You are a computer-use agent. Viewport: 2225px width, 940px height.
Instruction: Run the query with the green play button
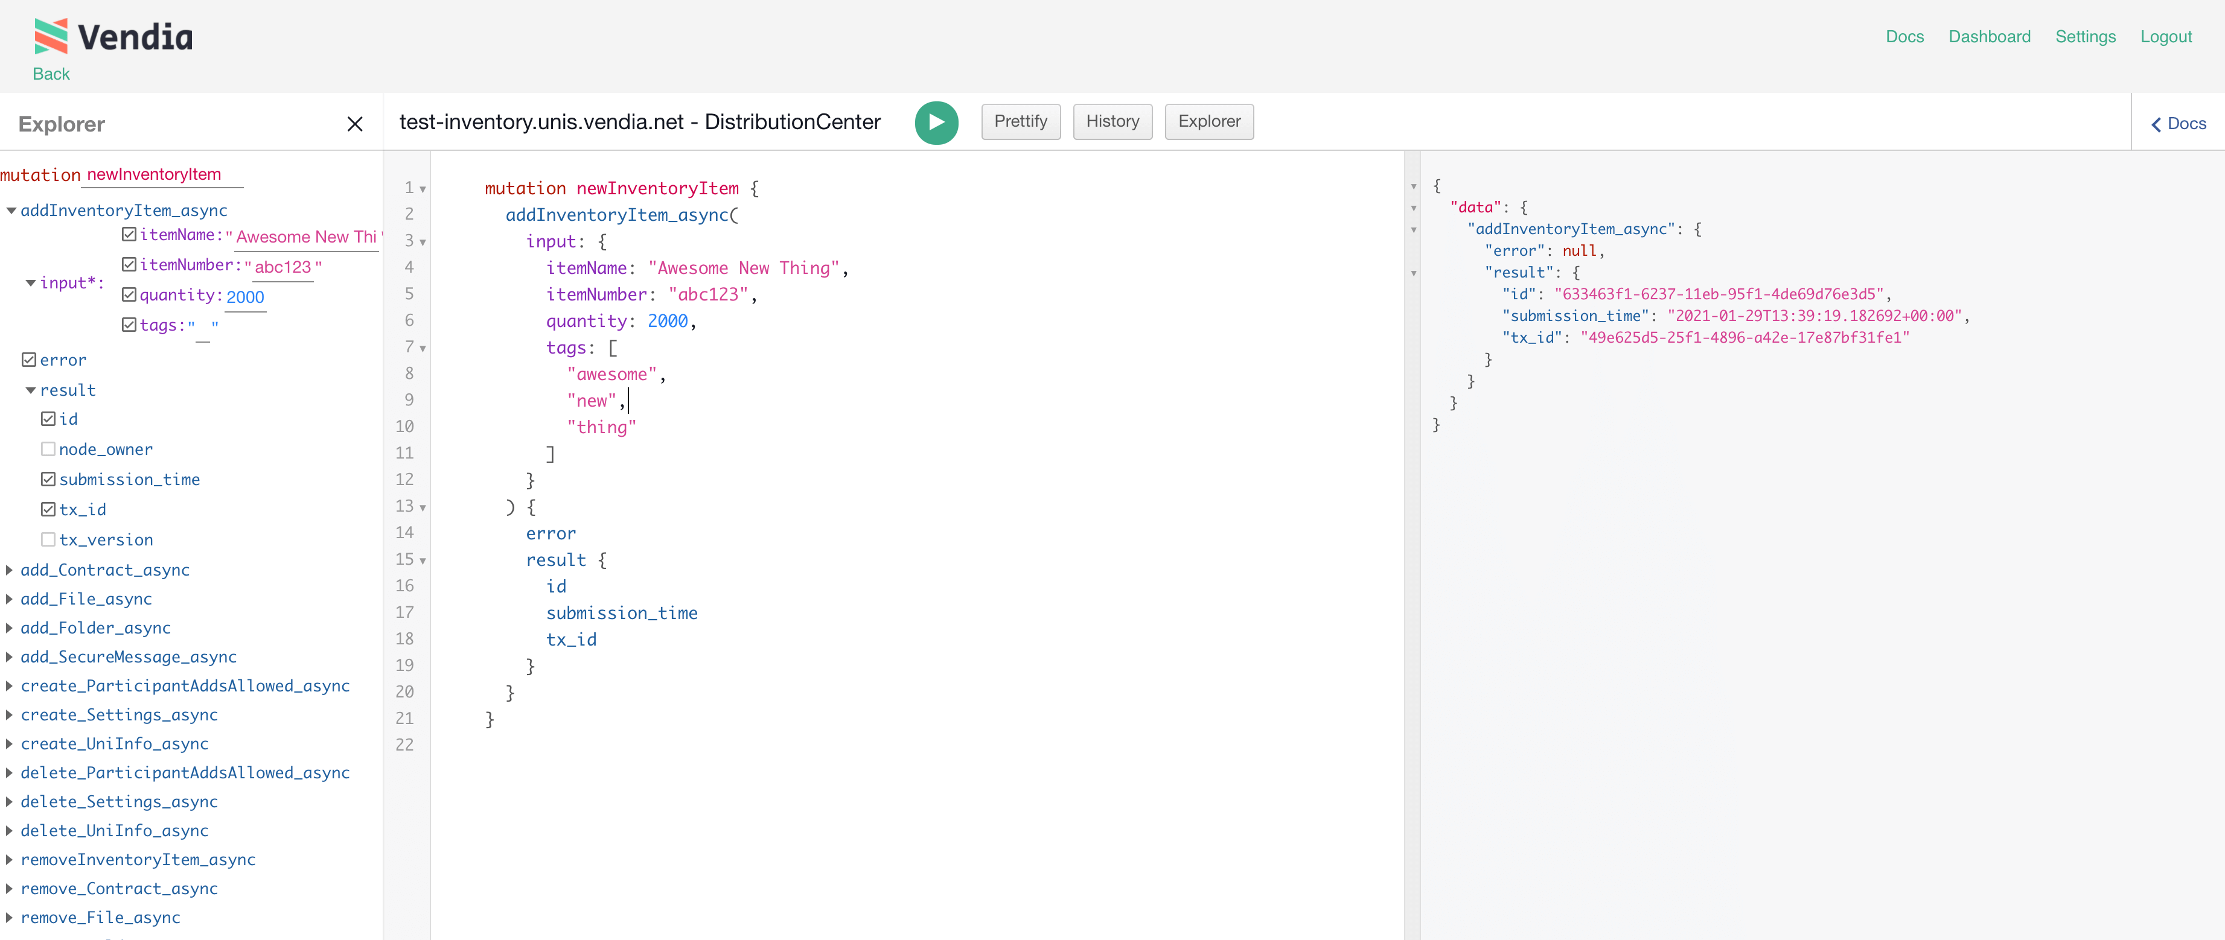[x=936, y=122]
